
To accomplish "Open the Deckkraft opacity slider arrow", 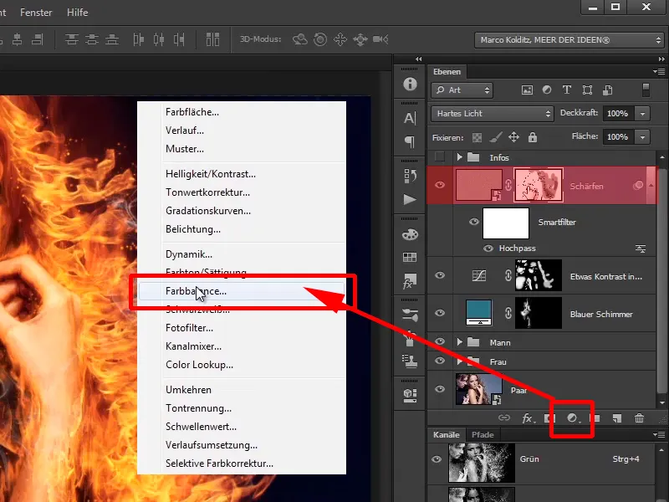I will tap(642, 114).
